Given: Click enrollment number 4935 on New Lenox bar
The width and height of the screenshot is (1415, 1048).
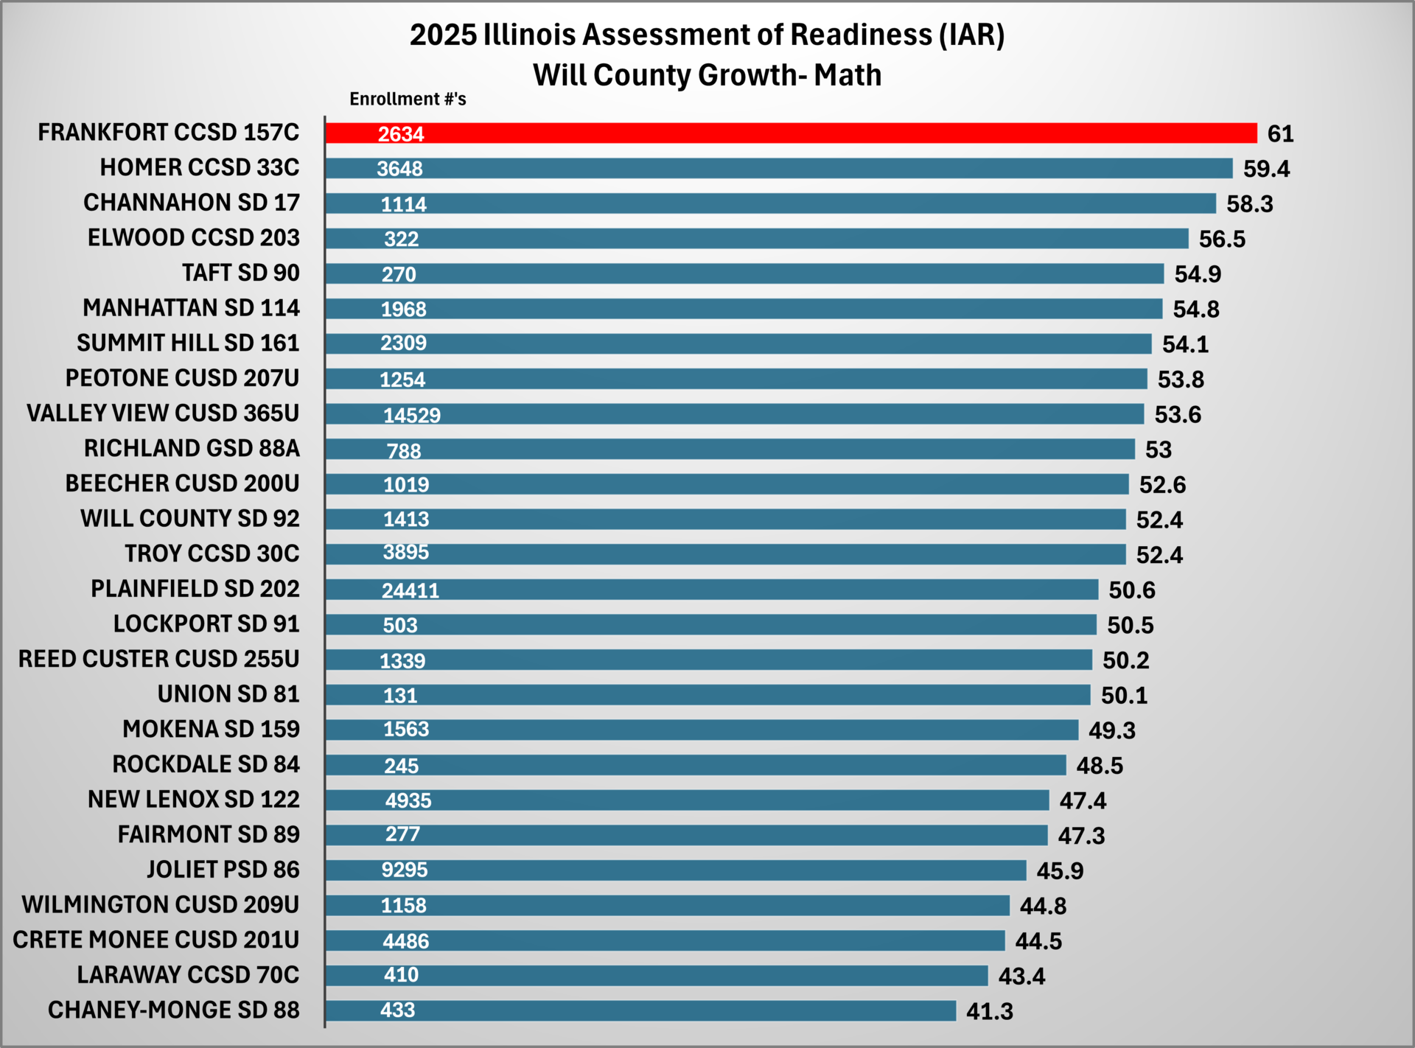Looking at the screenshot, I should point(408,800).
